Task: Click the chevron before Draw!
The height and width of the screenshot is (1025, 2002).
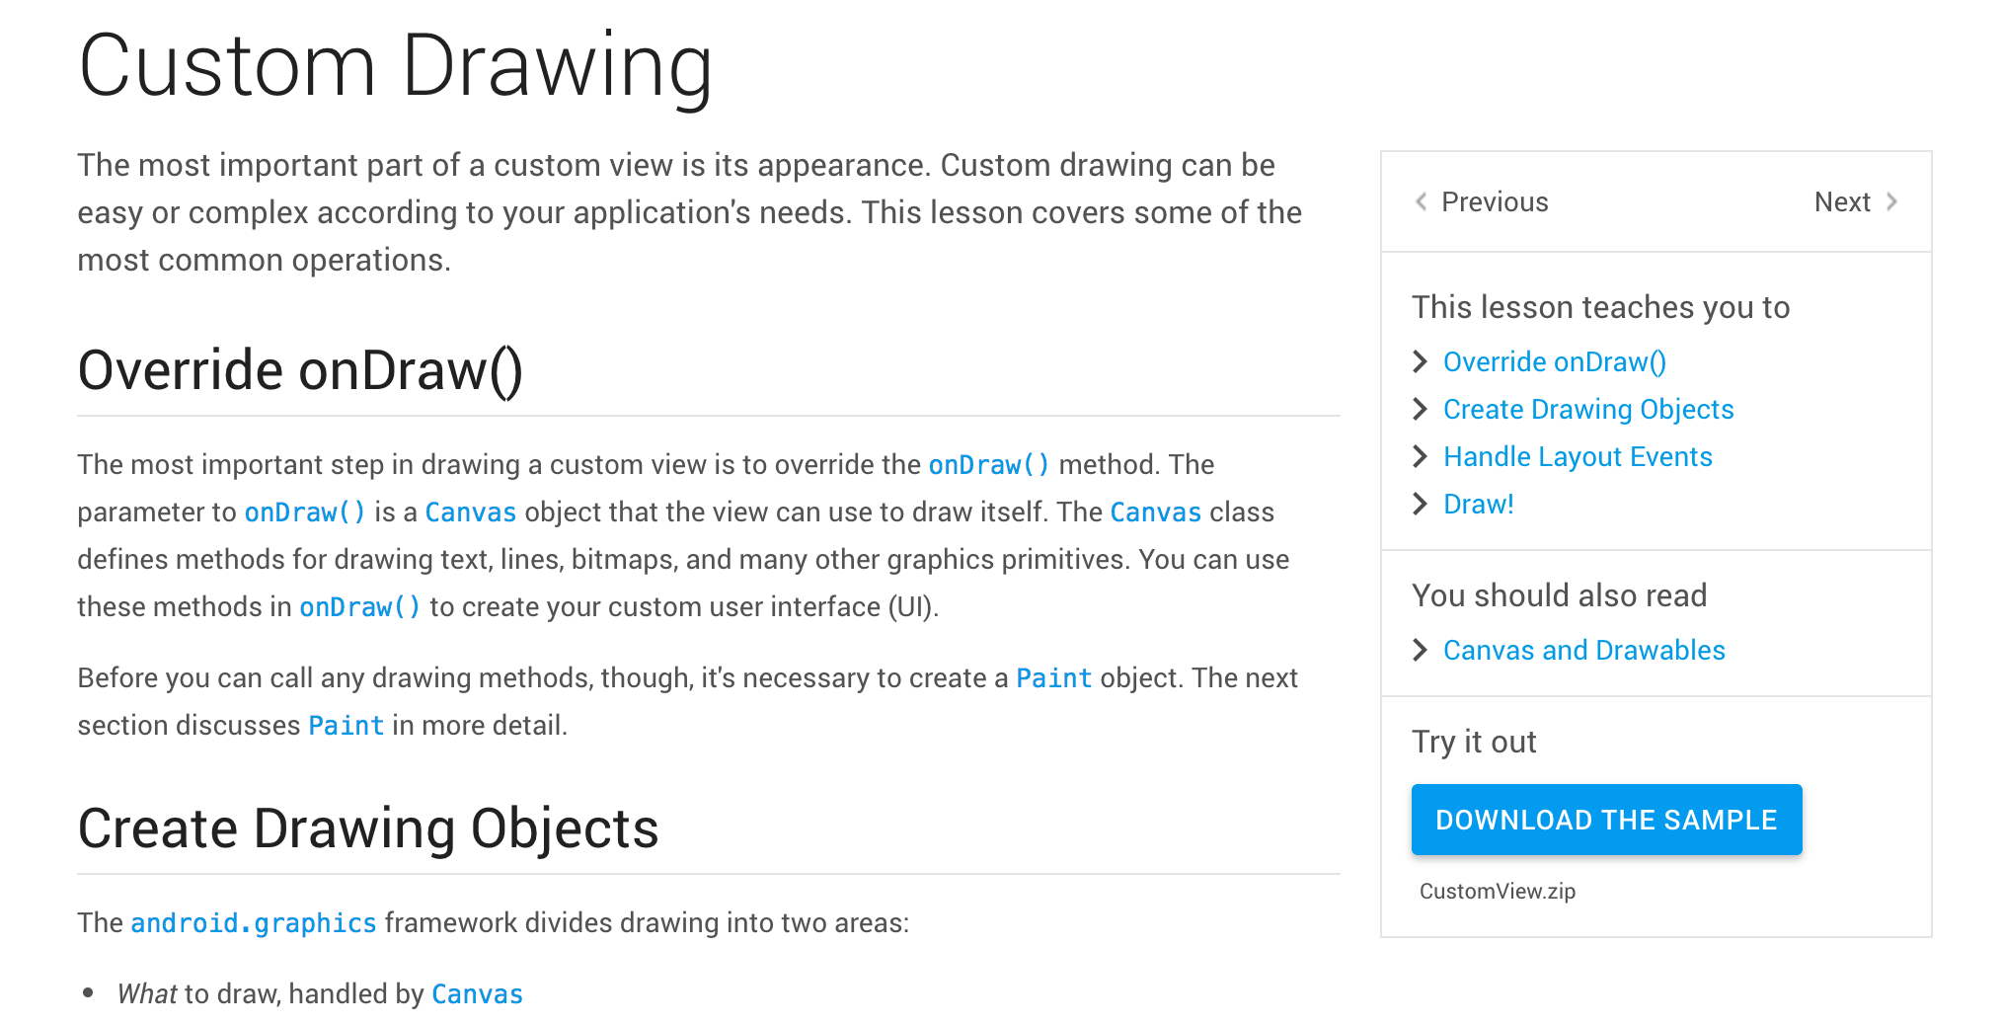Action: tap(1421, 504)
